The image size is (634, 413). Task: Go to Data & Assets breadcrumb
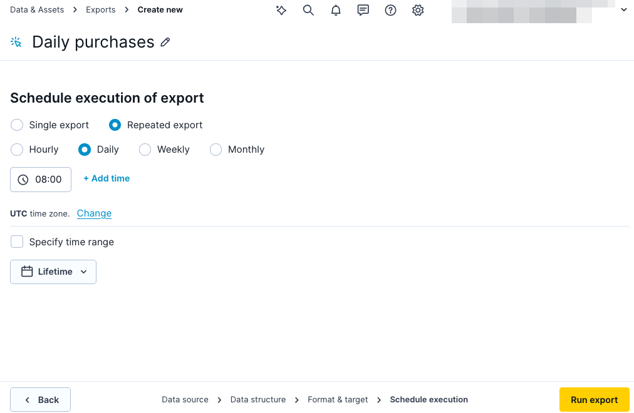coord(37,9)
